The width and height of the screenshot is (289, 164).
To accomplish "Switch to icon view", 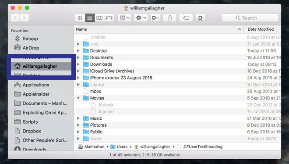I will point(80,18).
